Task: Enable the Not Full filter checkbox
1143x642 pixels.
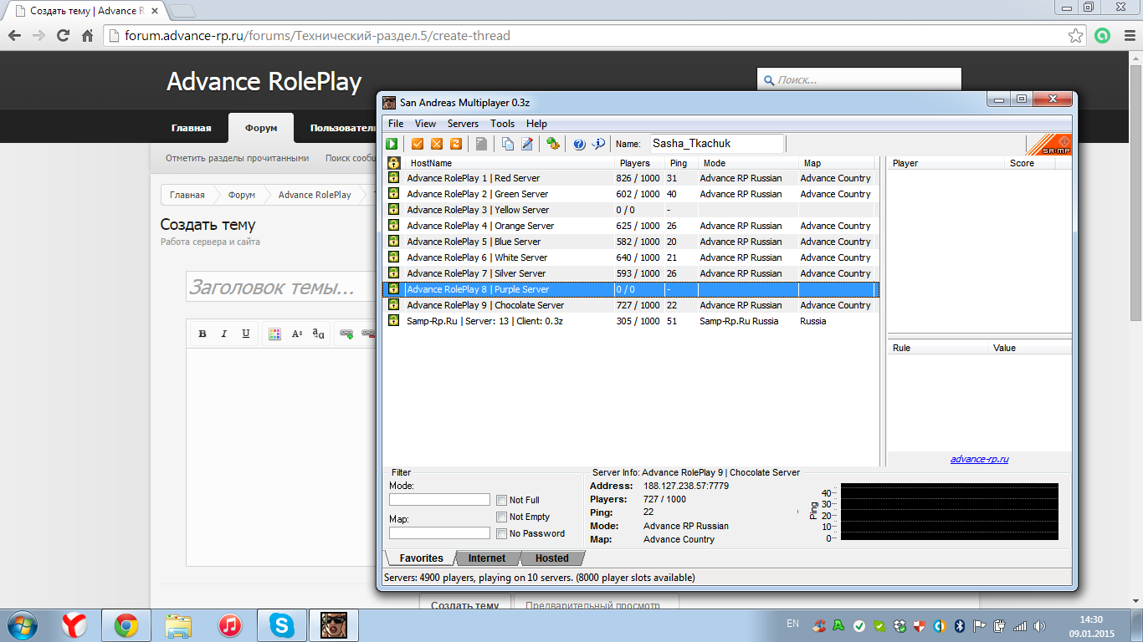Action: pyautogui.click(x=502, y=500)
